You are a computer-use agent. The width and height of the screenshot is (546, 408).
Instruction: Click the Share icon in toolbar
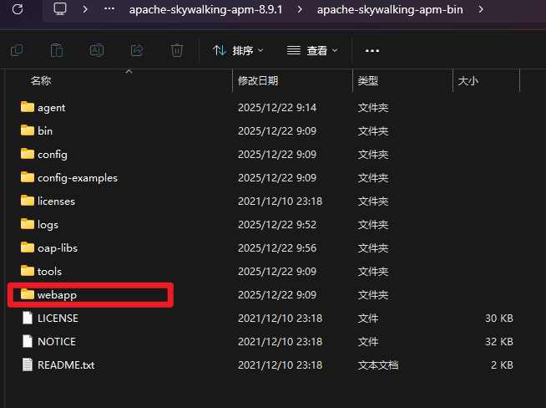[137, 50]
